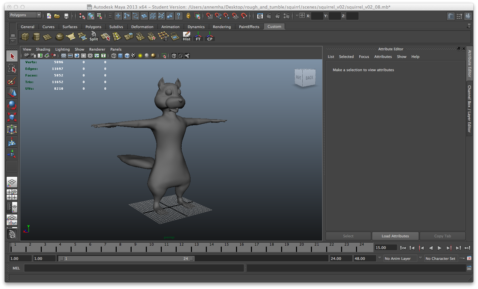Select the Lasso tool in the toolbox
Screen dimensions: 478x289
(x=12, y=69)
